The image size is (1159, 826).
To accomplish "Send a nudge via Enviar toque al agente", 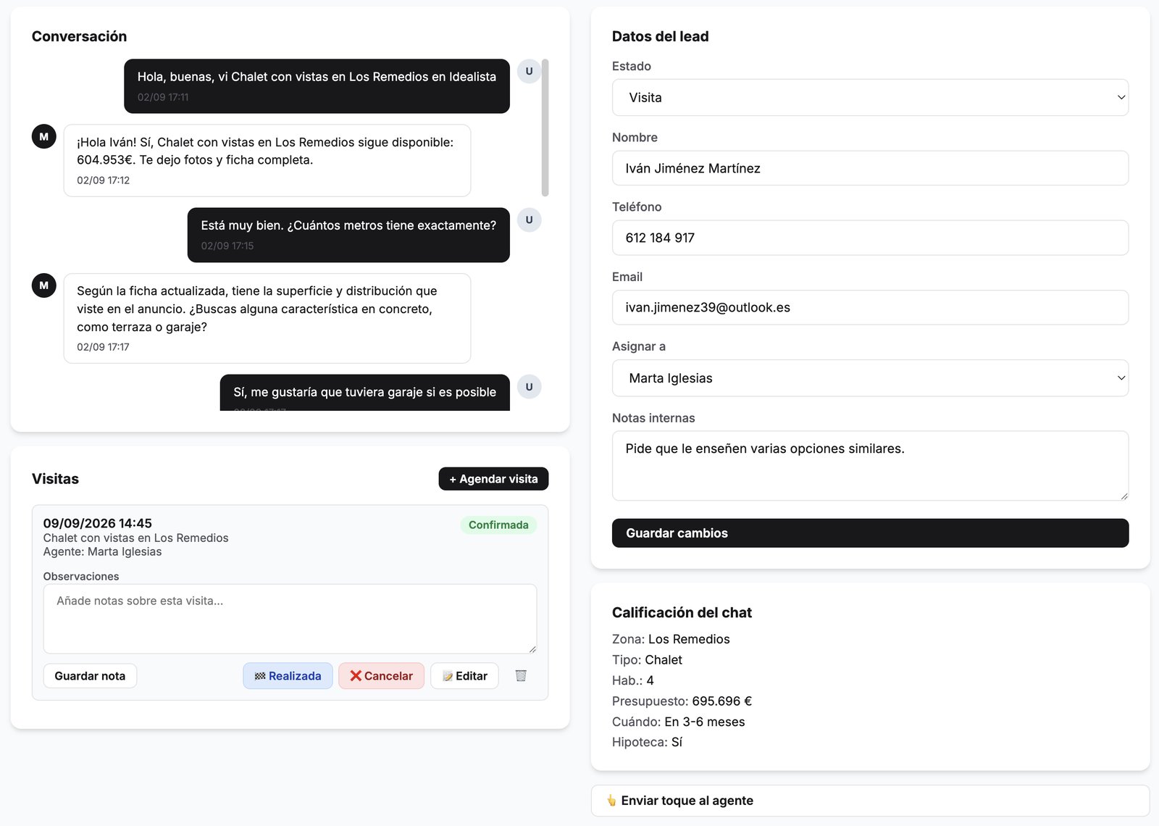I will click(x=870, y=801).
